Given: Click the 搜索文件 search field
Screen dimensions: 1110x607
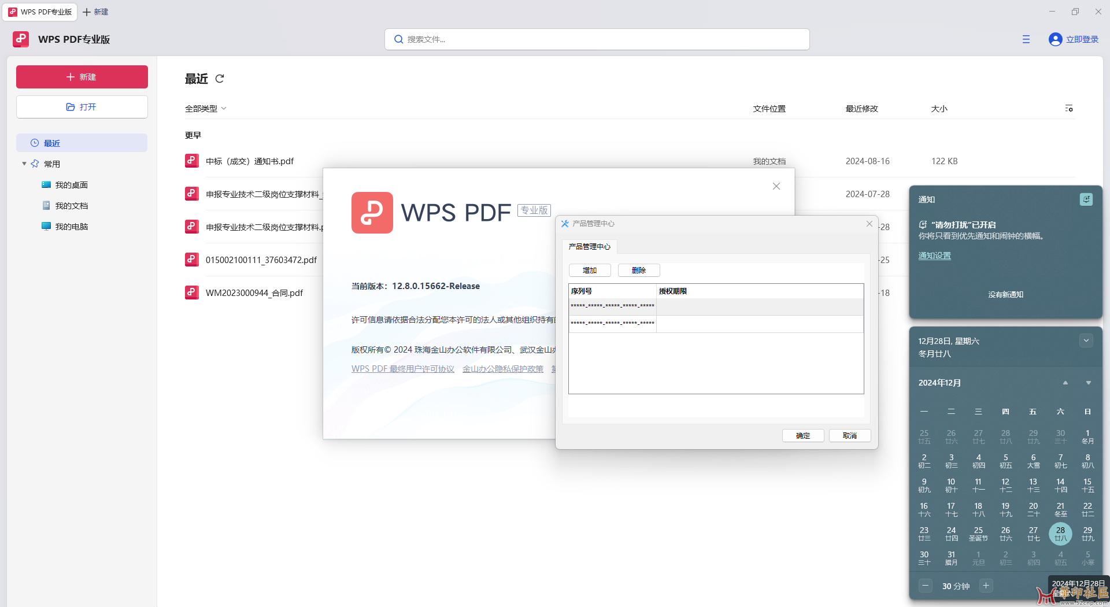Looking at the screenshot, I should pyautogui.click(x=597, y=39).
